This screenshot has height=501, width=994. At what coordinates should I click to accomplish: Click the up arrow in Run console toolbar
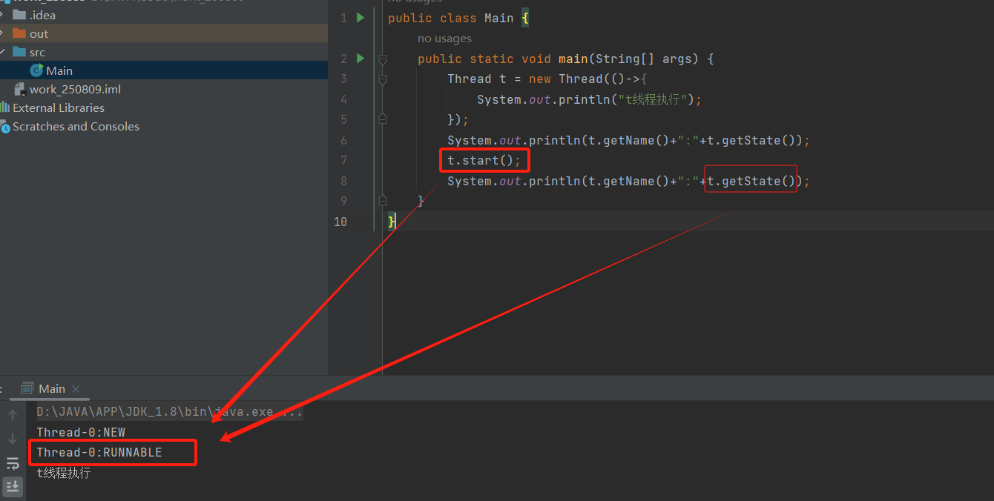(x=13, y=415)
